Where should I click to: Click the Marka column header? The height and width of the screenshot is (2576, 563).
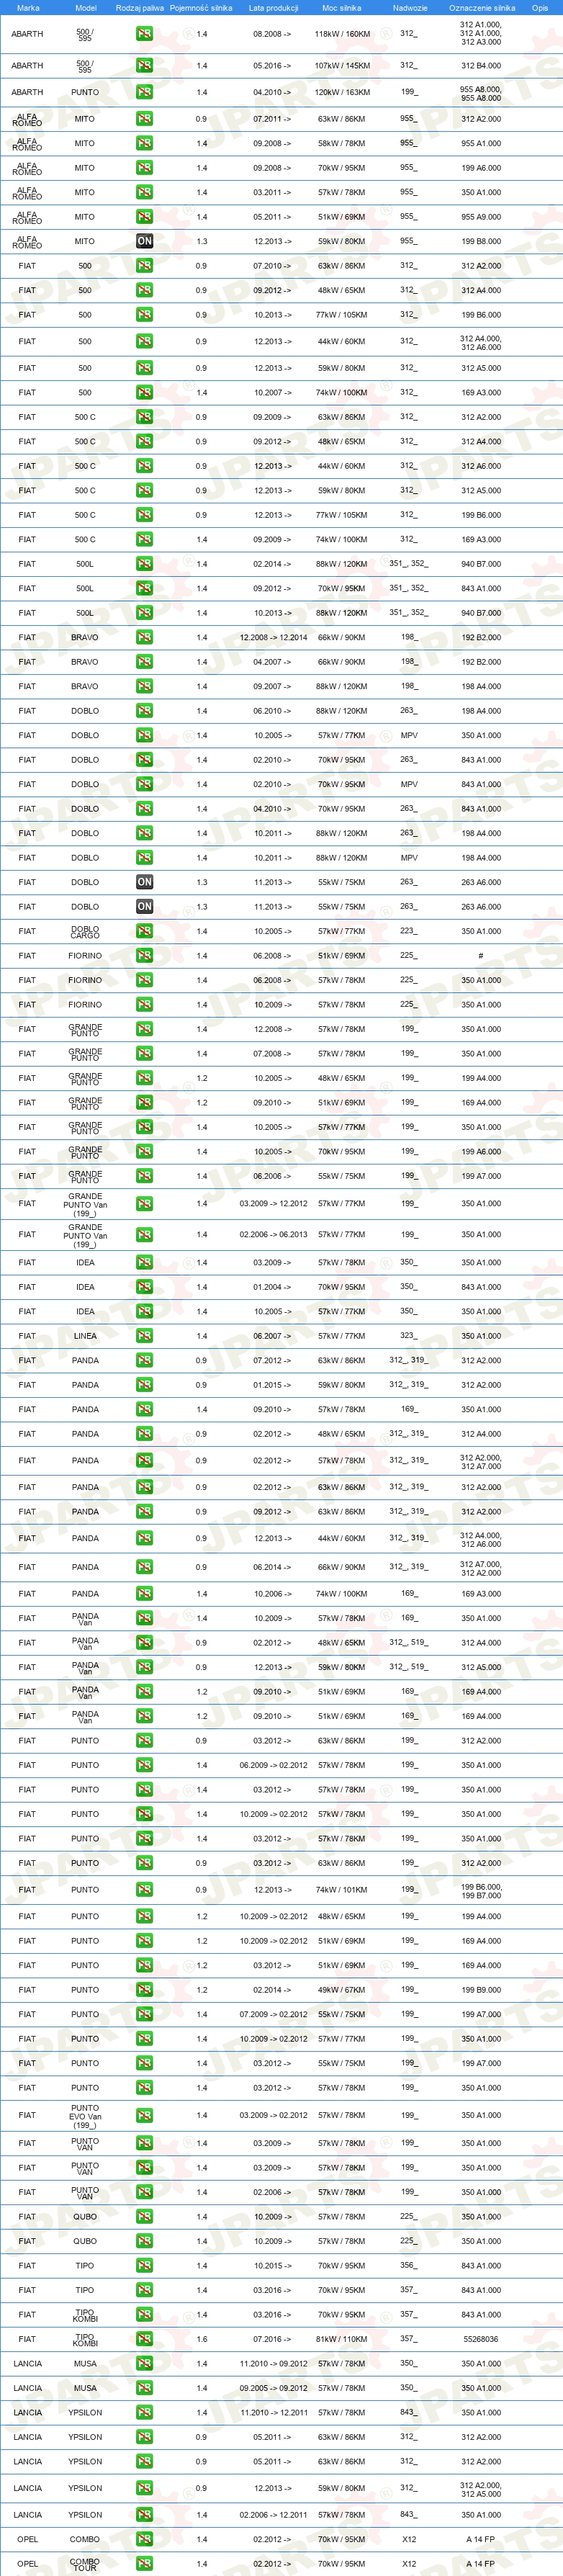28,8
